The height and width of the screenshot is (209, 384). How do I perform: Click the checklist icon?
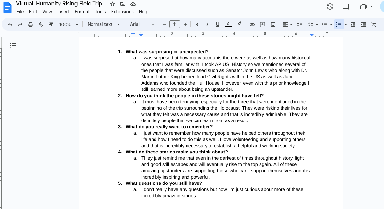tap(310, 25)
